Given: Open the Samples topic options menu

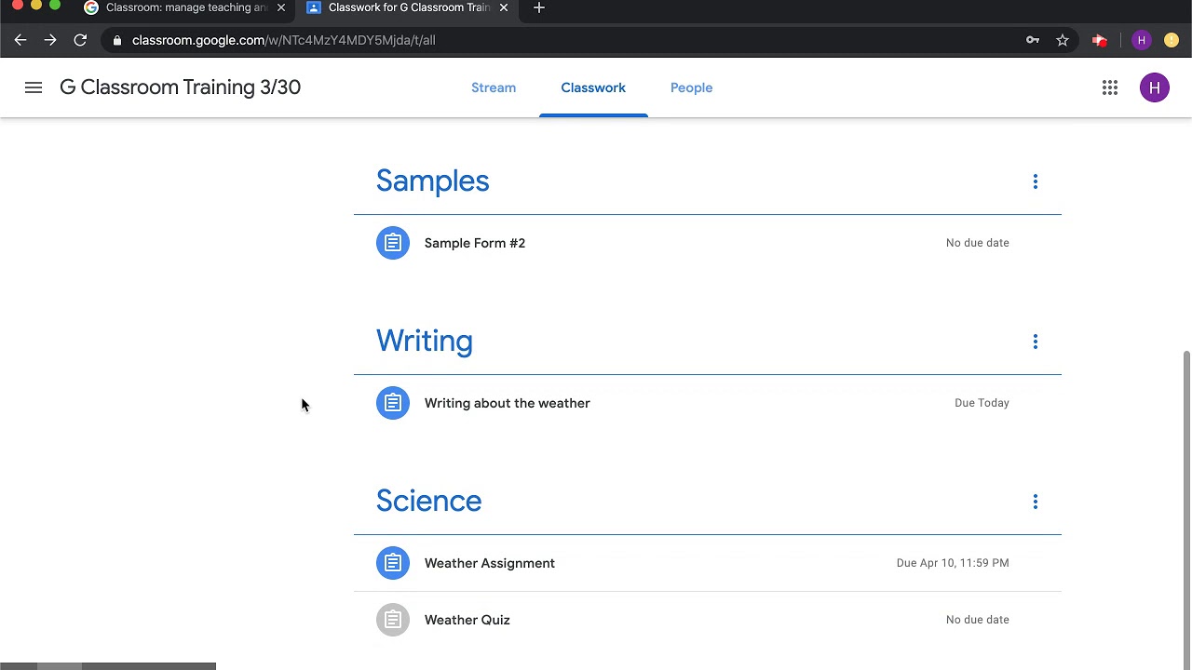Looking at the screenshot, I should click(1035, 181).
